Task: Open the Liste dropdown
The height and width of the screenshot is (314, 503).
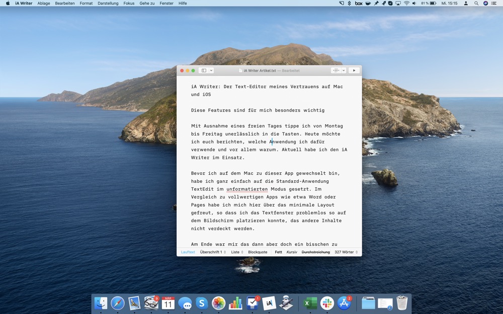Action: tap(237, 252)
